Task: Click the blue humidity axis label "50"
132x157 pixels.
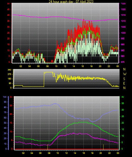Action: point(5,123)
